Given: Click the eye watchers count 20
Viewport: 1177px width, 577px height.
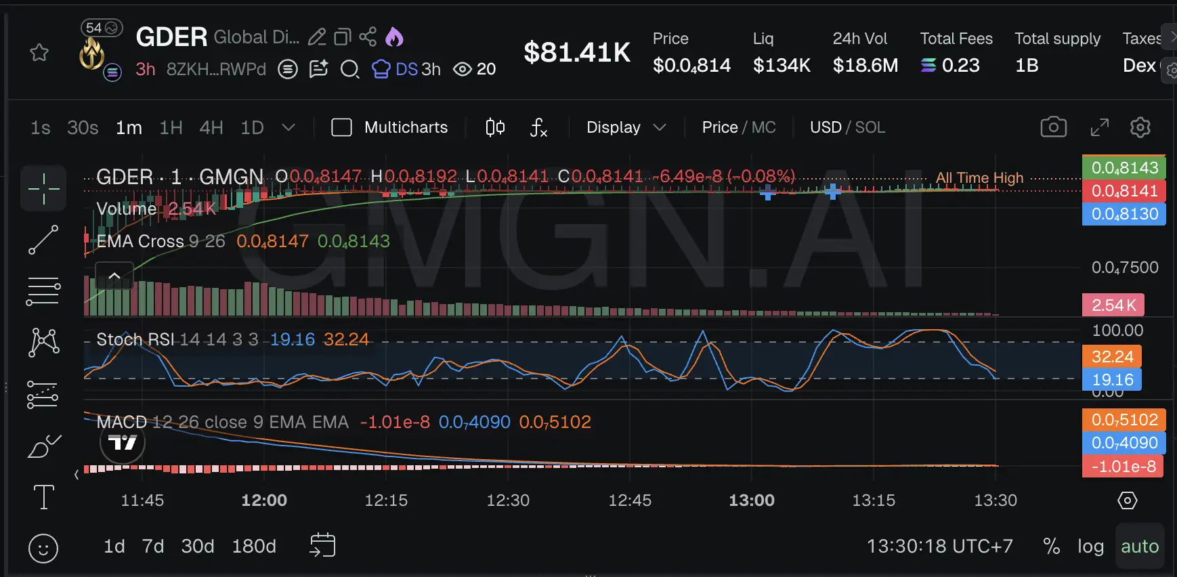Looking at the screenshot, I should point(474,69).
